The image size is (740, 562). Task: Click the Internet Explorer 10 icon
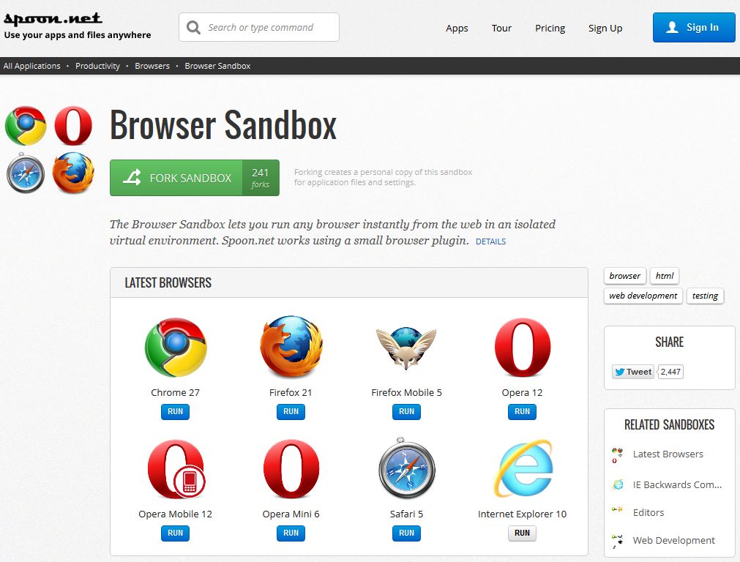(x=523, y=468)
